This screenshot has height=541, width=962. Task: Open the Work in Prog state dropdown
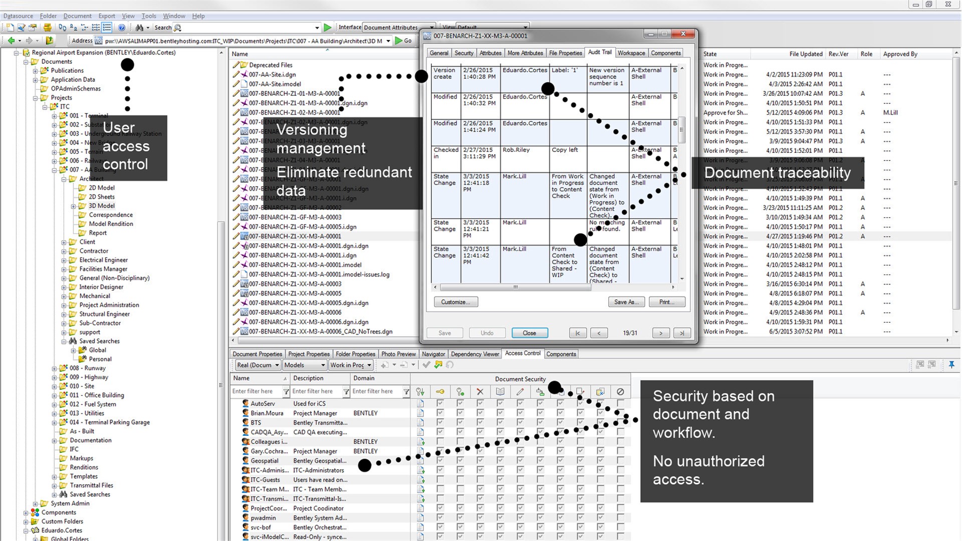coord(351,365)
